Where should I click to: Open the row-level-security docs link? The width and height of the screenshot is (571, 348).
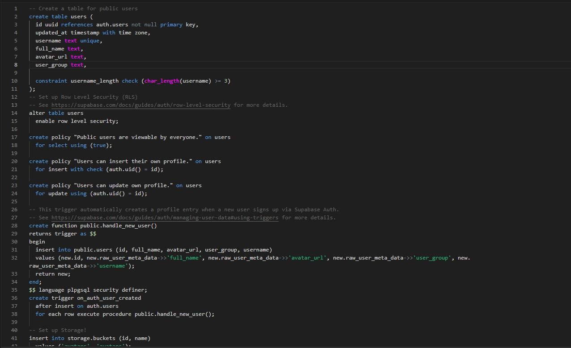point(141,105)
